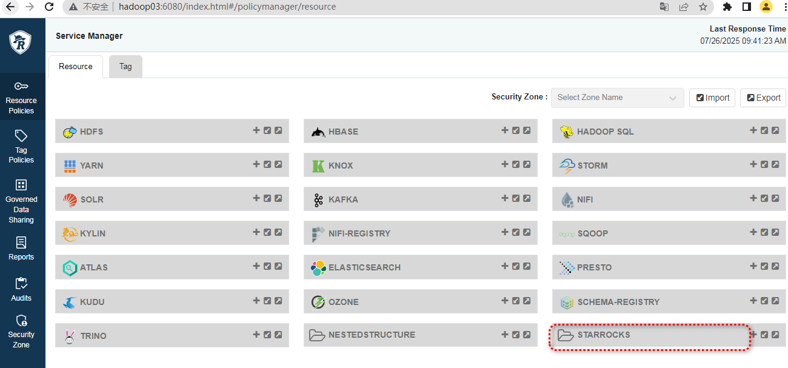Click the NESTEDSTRUCTURE service heading

(372, 335)
